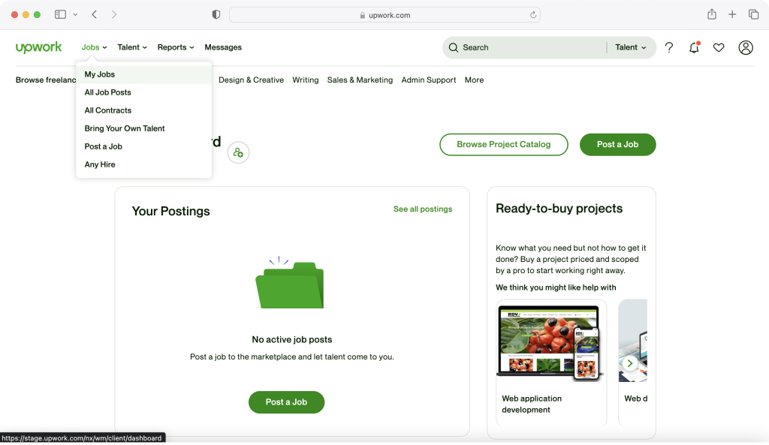
Task: Click the Upwork logo
Action: 38,47
